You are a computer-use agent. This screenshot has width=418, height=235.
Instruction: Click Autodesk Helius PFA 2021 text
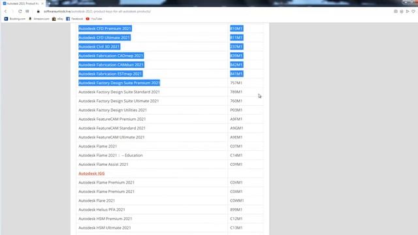[102, 210]
